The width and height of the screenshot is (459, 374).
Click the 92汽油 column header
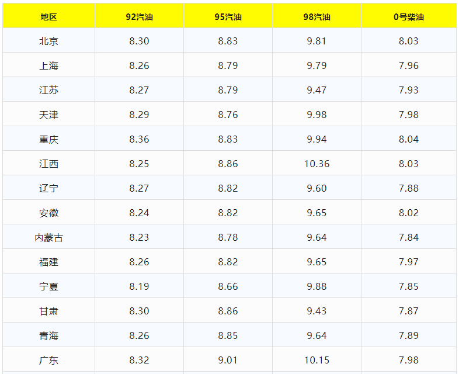(x=139, y=17)
